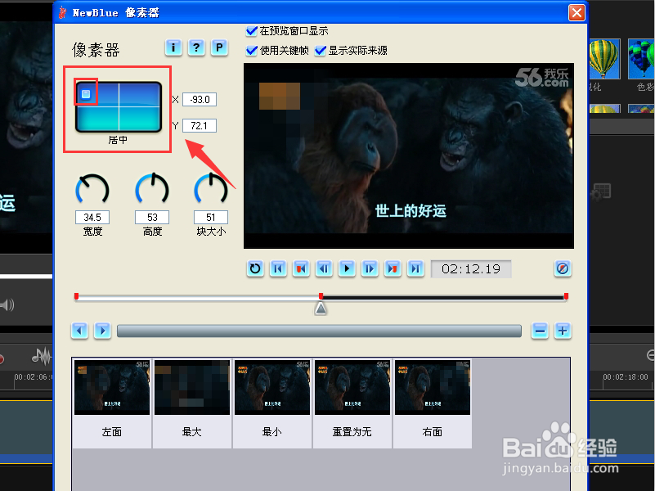Click the loop playback button
This screenshot has width=655, height=491.
tap(255, 268)
